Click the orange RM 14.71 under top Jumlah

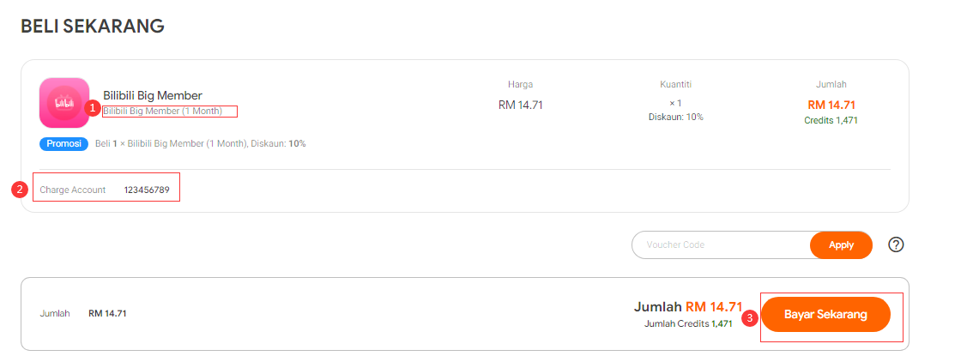coord(831,105)
